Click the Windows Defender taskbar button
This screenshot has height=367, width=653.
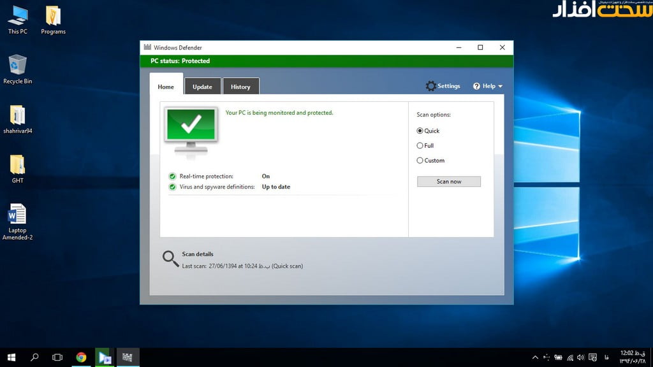pyautogui.click(x=128, y=357)
